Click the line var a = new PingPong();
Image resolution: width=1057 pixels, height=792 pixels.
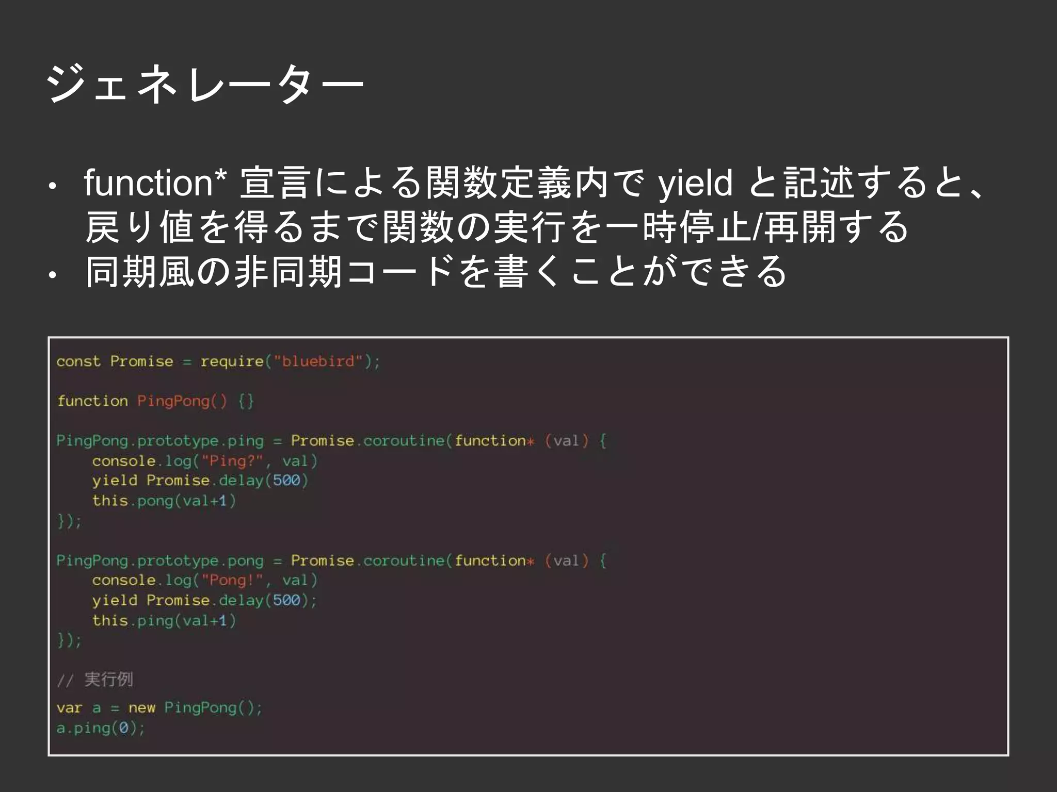point(159,708)
